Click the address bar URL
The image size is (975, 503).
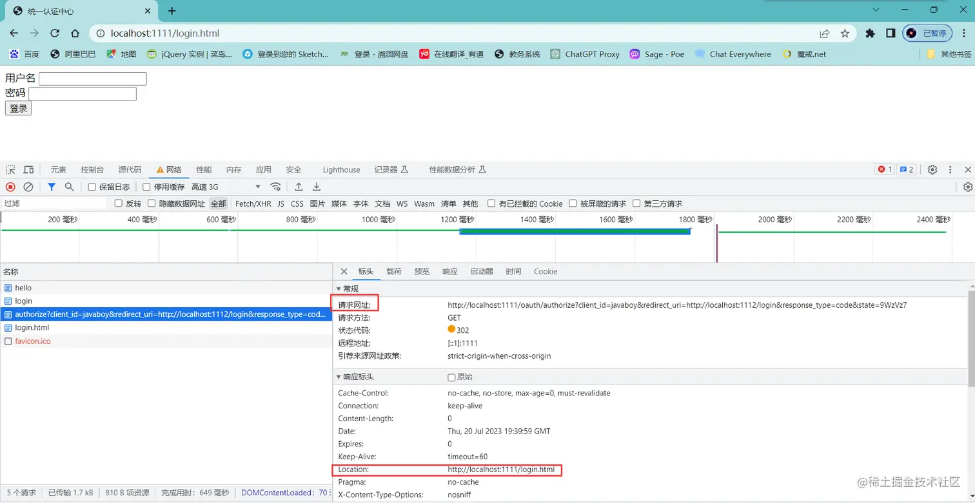click(164, 33)
